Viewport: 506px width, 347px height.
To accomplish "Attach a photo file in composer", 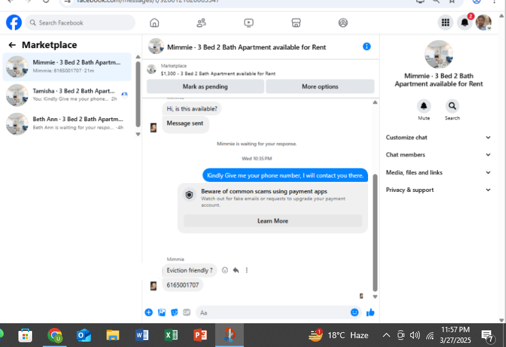I will tap(162, 312).
